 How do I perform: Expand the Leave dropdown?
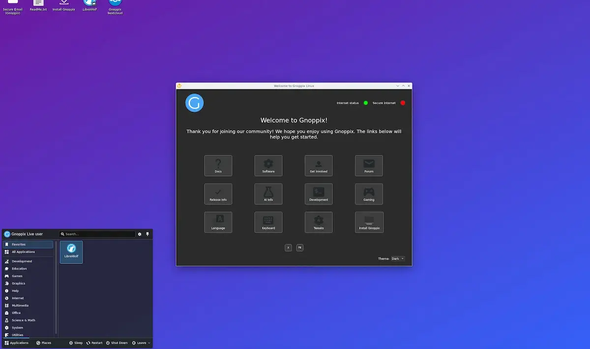141,343
